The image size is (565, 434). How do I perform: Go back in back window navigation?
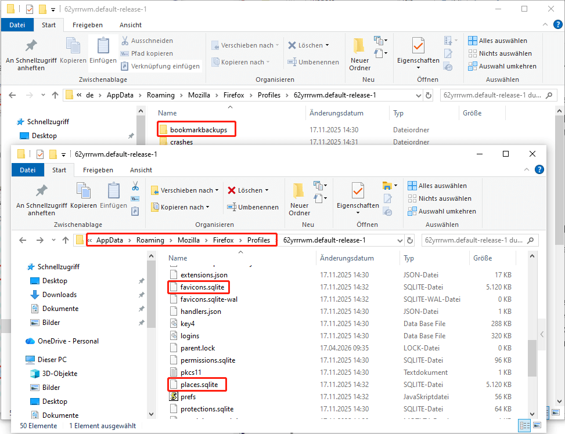[x=12, y=95]
